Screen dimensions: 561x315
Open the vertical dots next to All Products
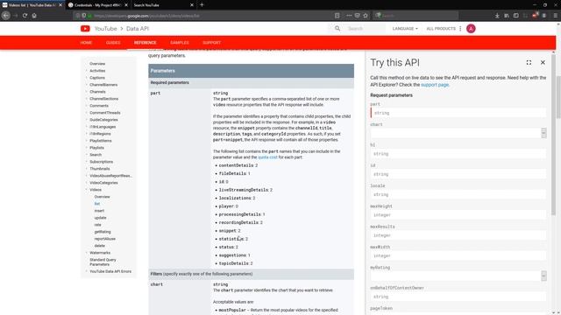coord(460,29)
